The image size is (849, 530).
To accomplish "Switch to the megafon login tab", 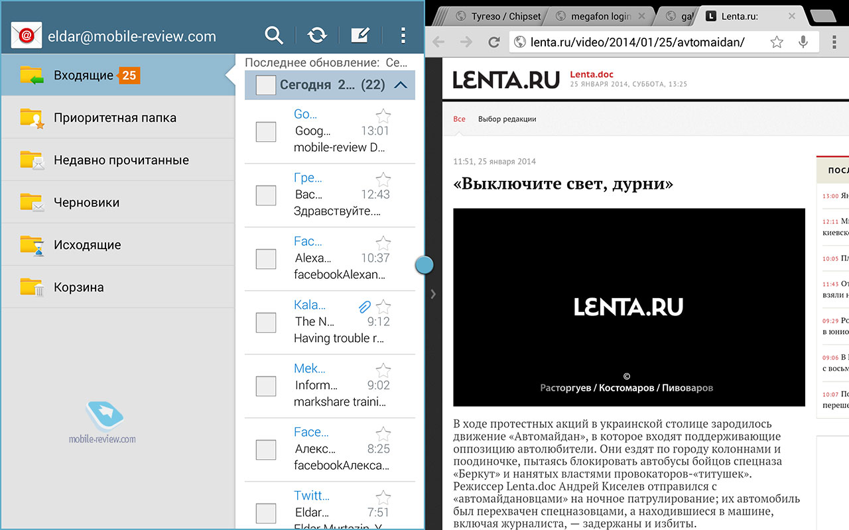I will coord(600,16).
